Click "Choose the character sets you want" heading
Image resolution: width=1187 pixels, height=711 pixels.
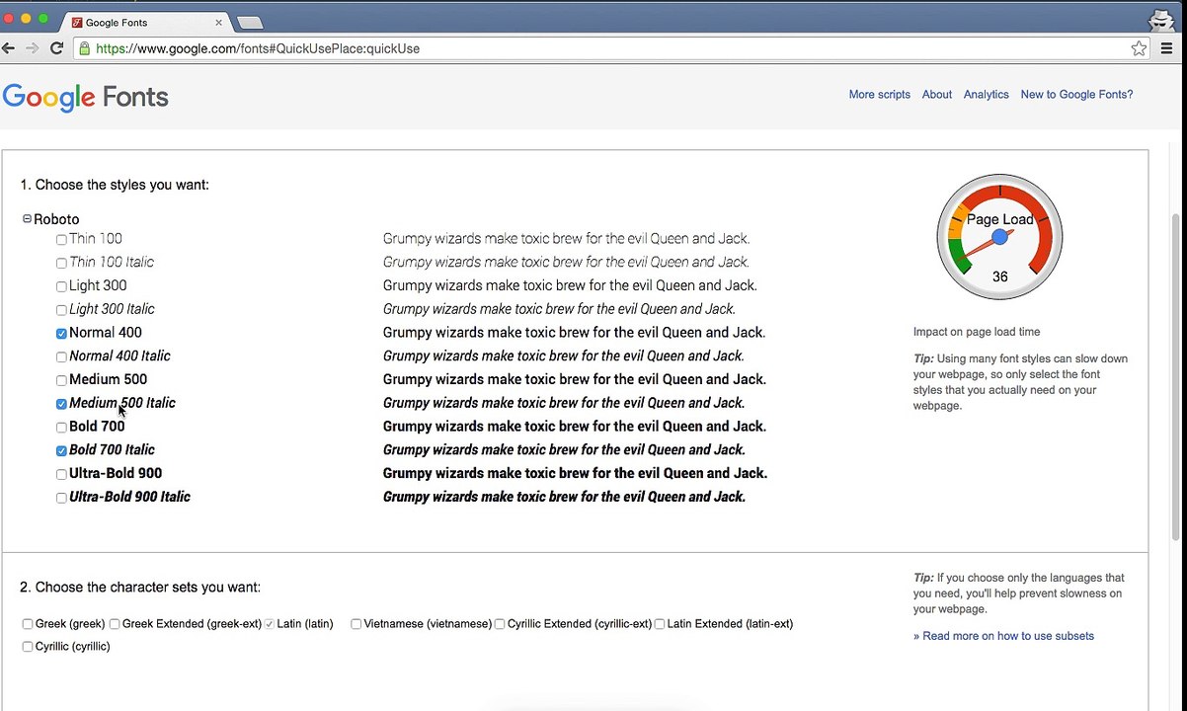tap(140, 588)
